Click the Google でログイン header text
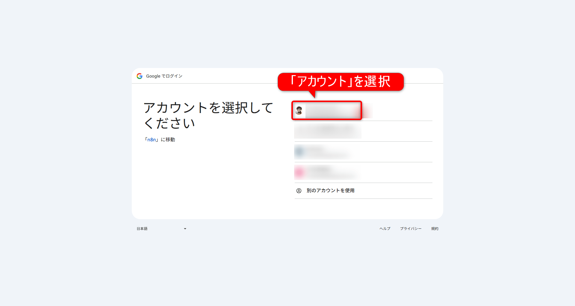The height and width of the screenshot is (306, 575). pyautogui.click(x=164, y=76)
